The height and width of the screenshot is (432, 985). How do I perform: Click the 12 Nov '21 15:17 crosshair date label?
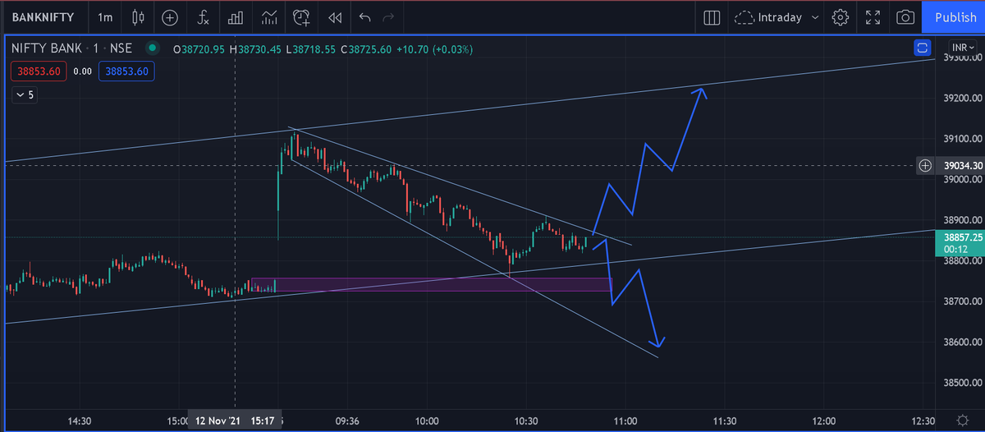236,420
